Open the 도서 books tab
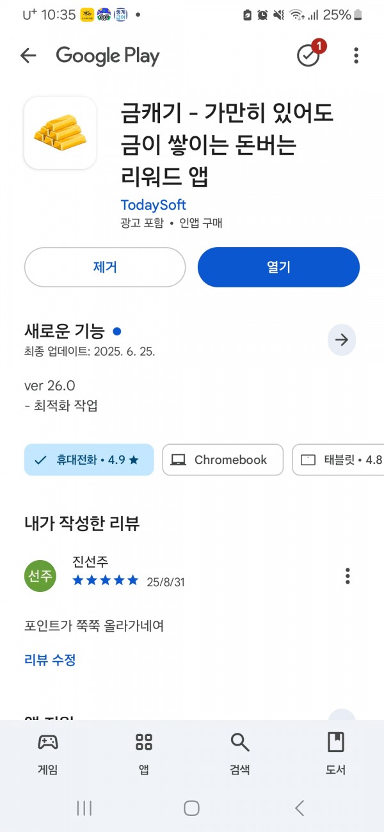The image size is (384, 832). pyautogui.click(x=336, y=754)
